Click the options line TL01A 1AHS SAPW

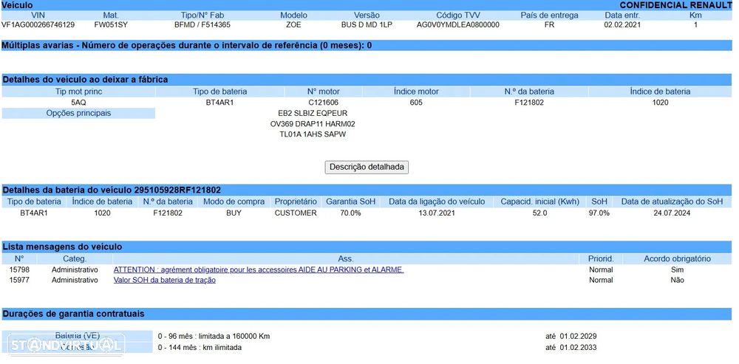pos(313,134)
